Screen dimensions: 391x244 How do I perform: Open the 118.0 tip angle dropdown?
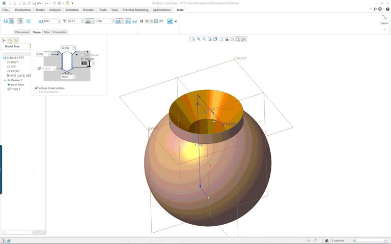click(x=74, y=77)
